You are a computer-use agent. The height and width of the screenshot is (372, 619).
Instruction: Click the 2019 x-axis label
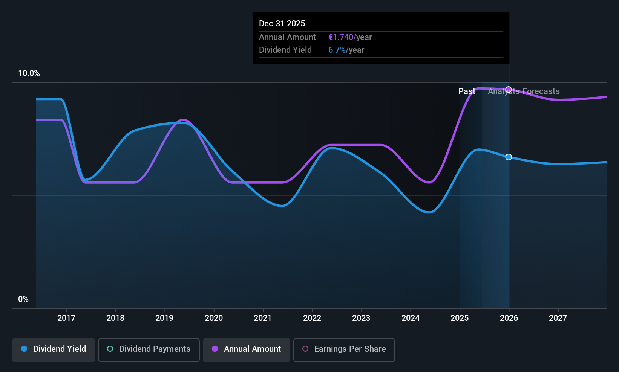point(164,318)
